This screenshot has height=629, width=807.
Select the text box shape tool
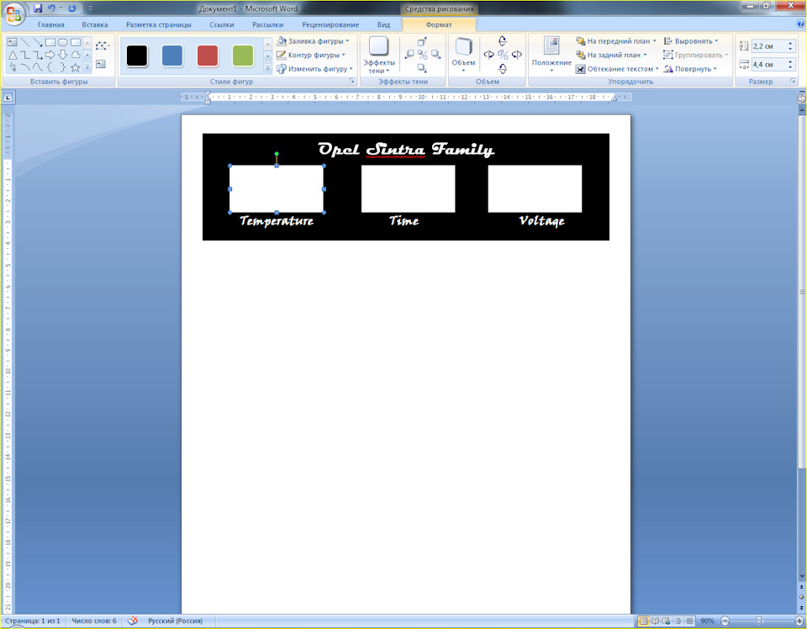click(13, 42)
